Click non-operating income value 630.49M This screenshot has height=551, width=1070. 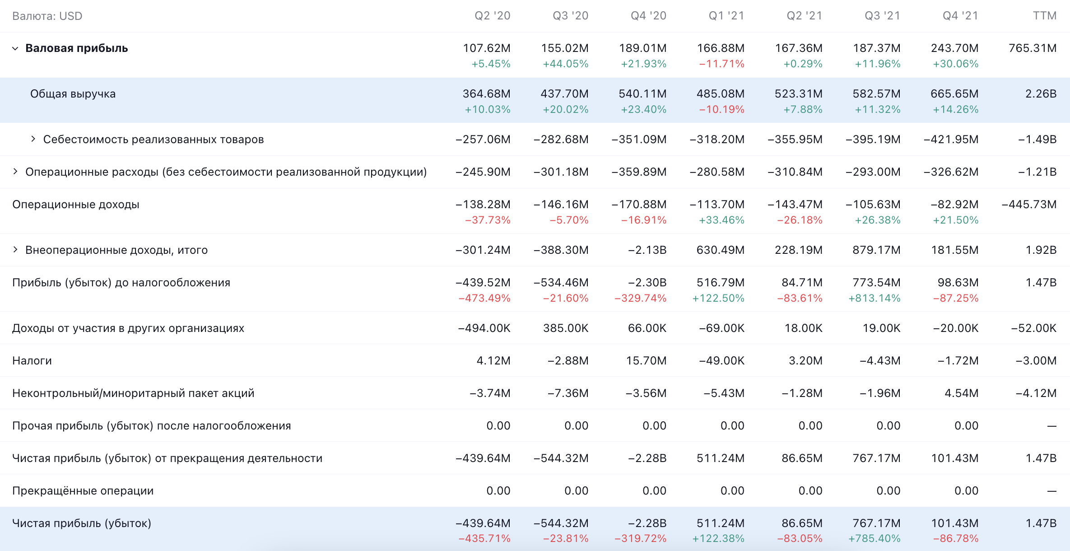[x=721, y=250]
